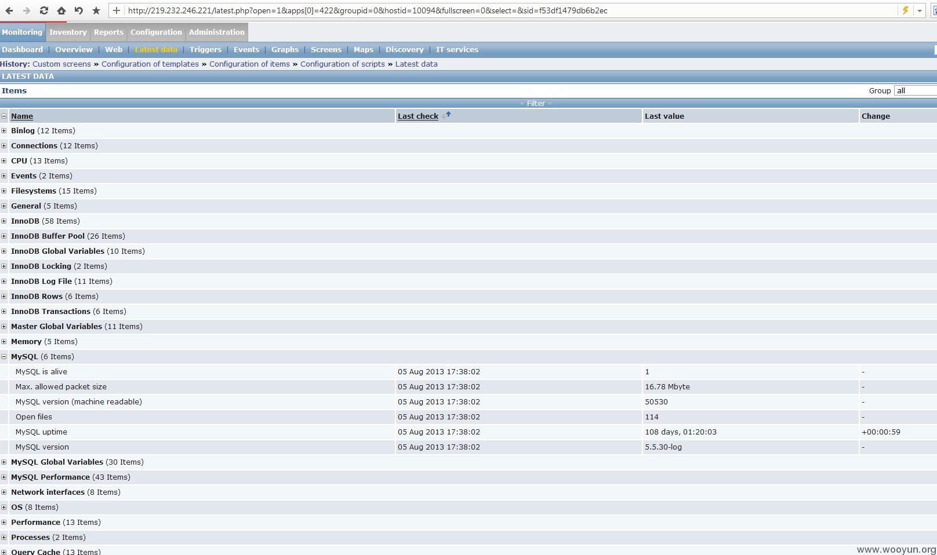Viewport: 937px width, 555px height.
Task: Expand the MySQL Performance (43 Items) group
Action: (4, 477)
